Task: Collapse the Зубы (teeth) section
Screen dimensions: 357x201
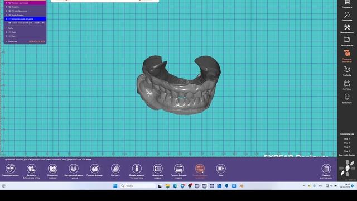Action: click(6, 28)
